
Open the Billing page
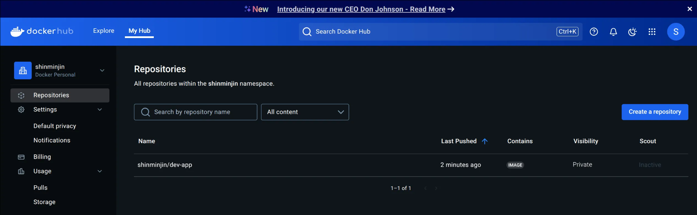tap(42, 157)
